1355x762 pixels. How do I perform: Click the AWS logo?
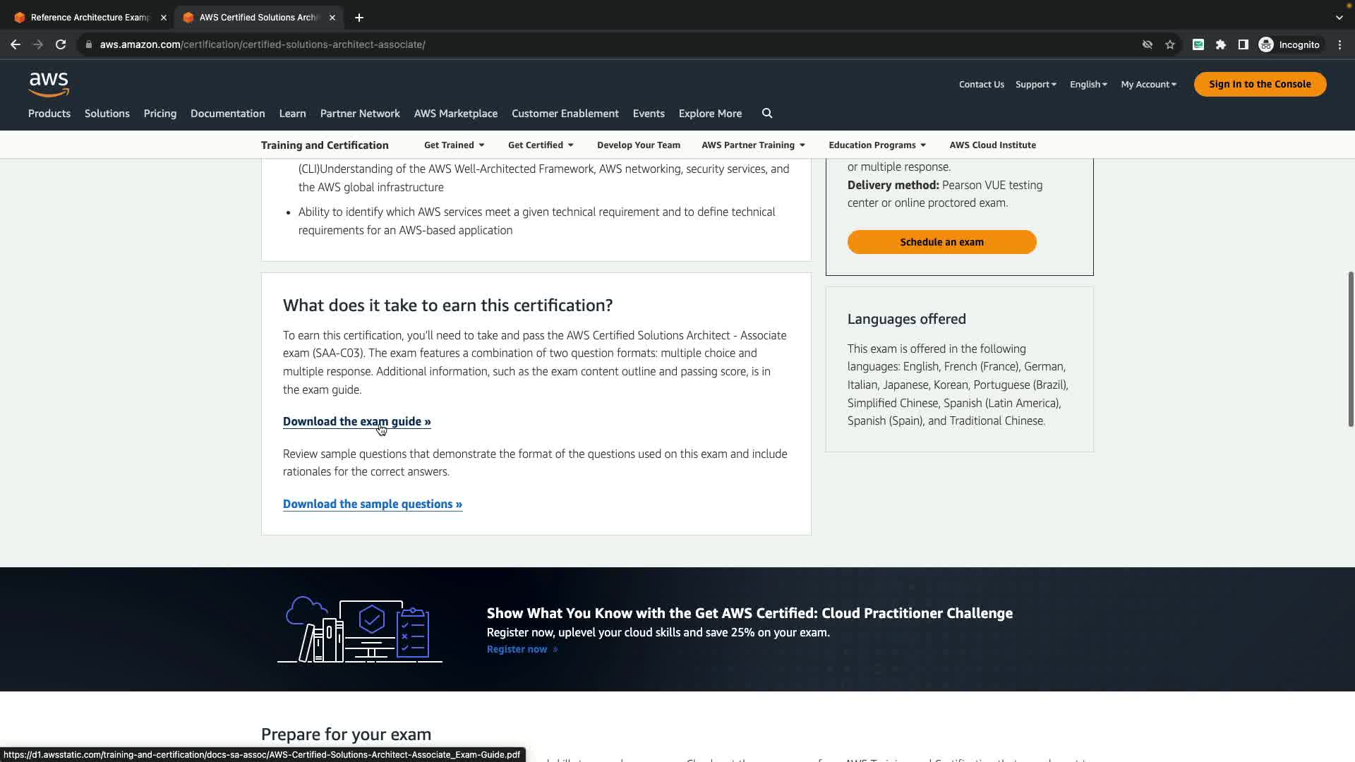click(49, 84)
